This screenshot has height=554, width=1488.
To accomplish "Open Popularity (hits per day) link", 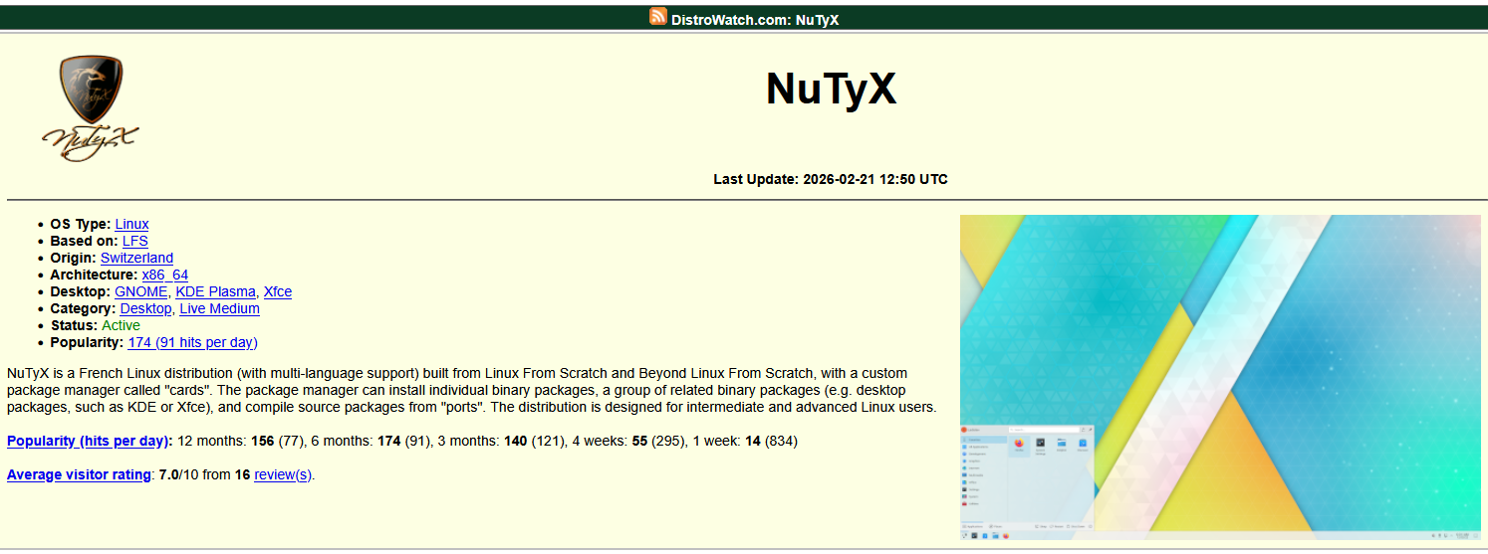I will click(90, 441).
